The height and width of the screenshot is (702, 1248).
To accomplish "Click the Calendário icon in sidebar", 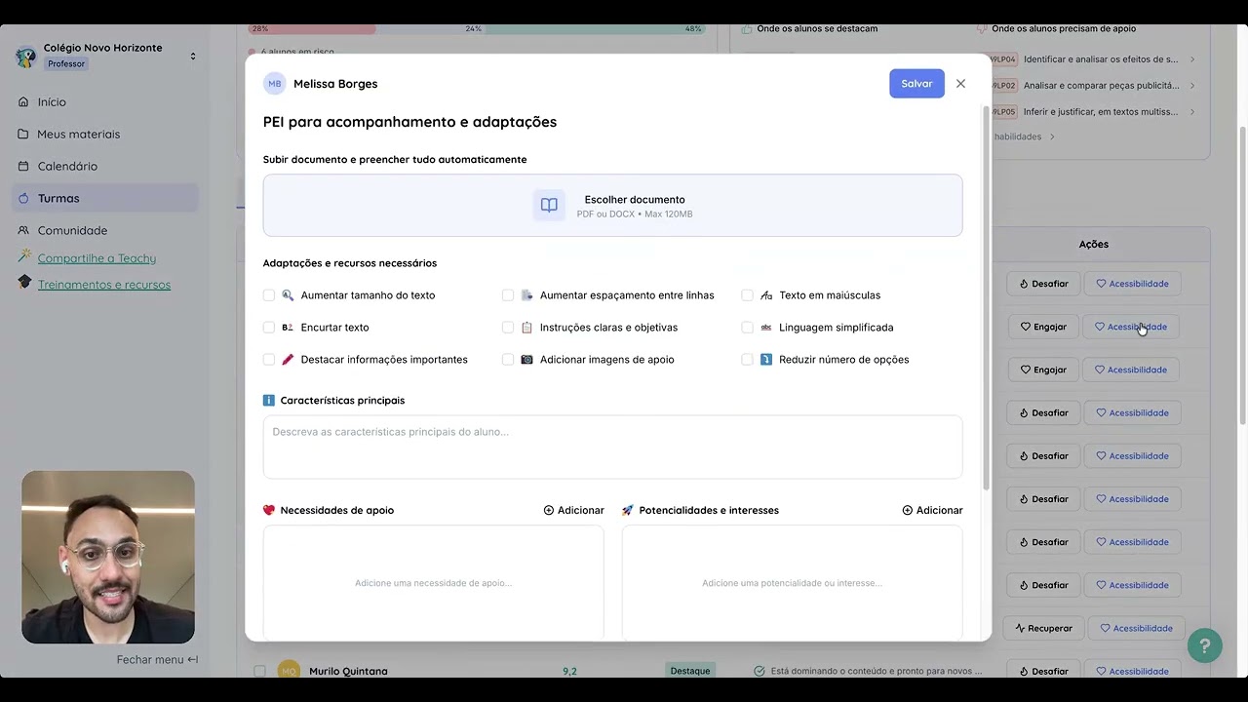I will click(23, 166).
